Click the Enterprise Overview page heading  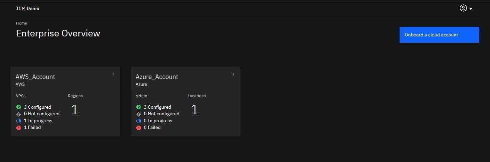pos(58,33)
